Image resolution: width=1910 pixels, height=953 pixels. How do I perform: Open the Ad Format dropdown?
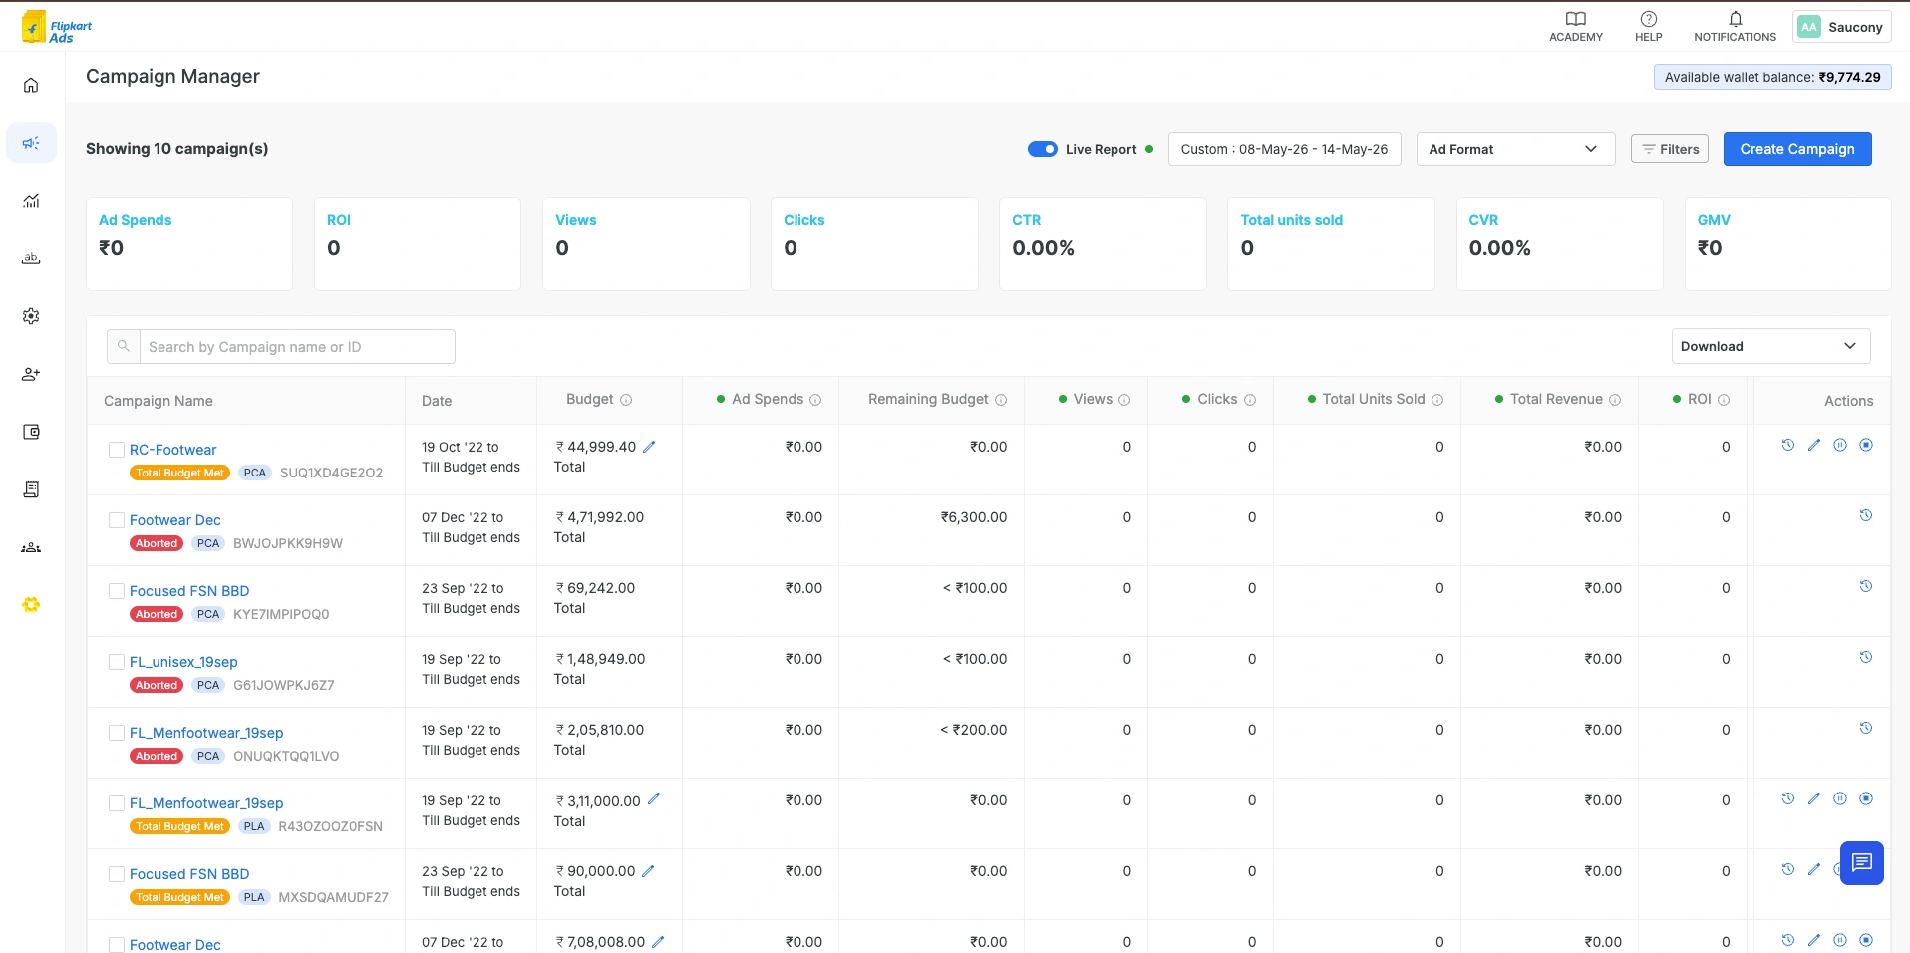[x=1515, y=149]
